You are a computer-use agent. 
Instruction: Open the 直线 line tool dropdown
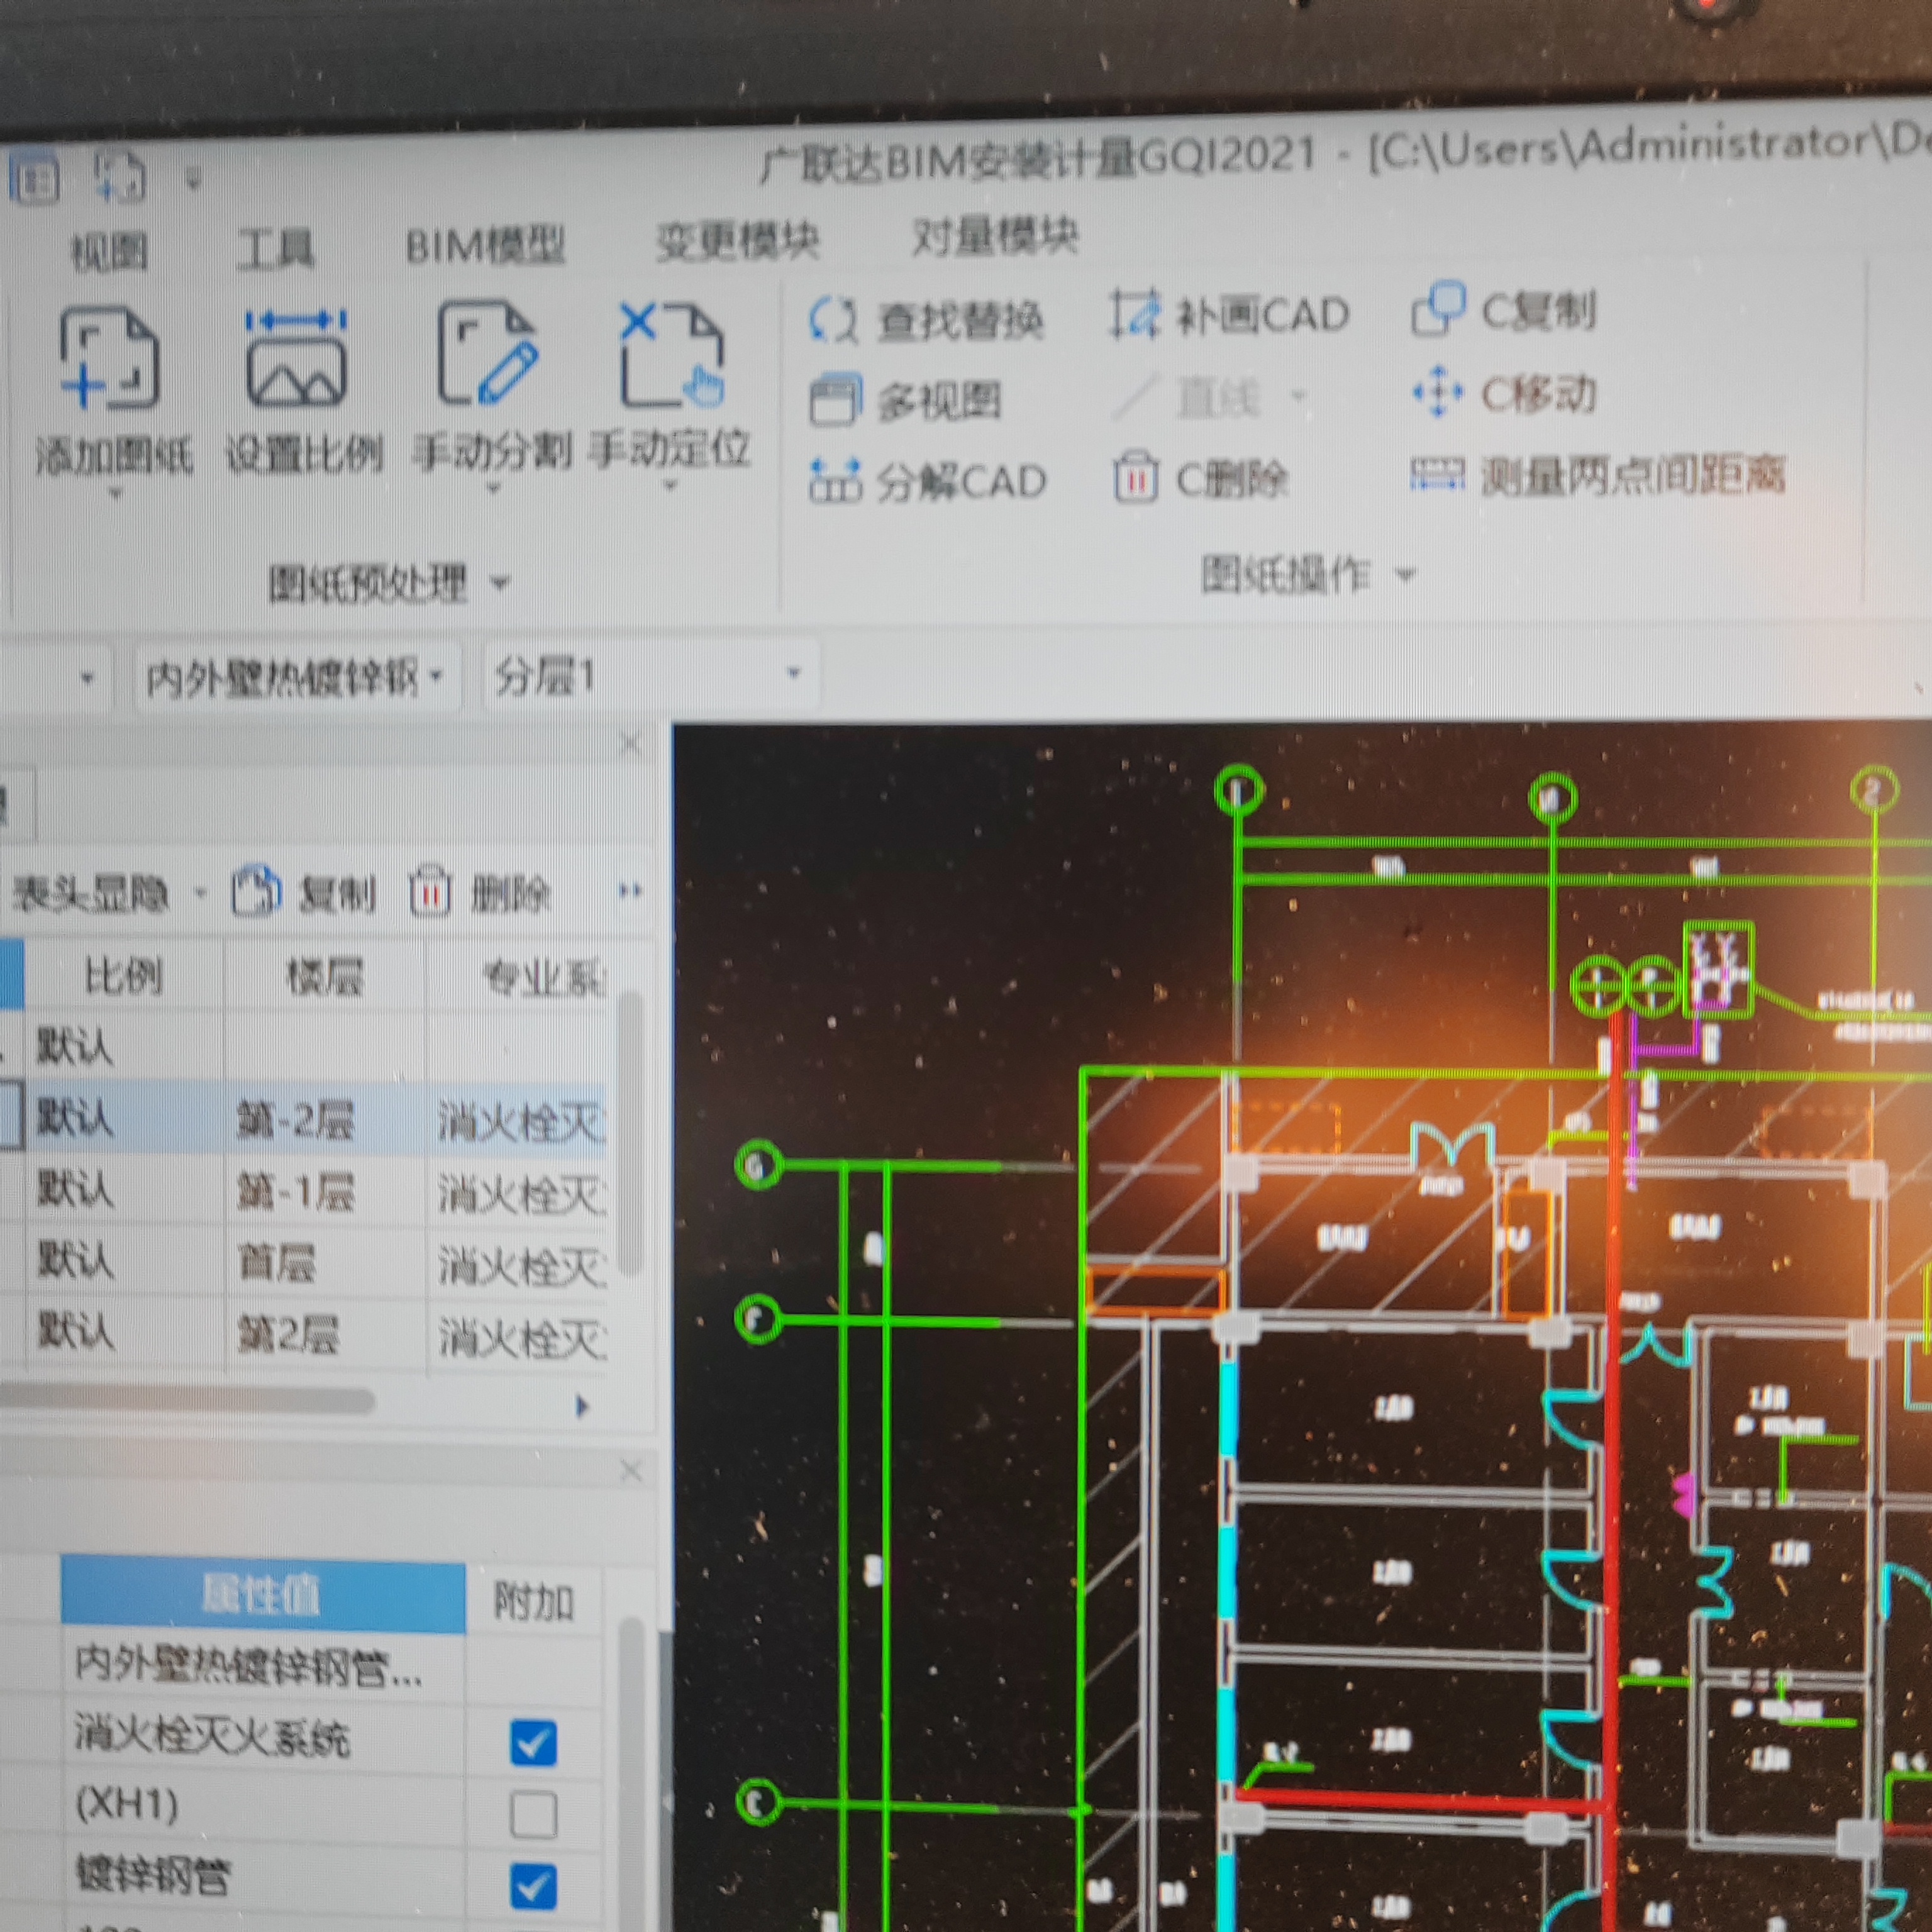pos(1299,396)
